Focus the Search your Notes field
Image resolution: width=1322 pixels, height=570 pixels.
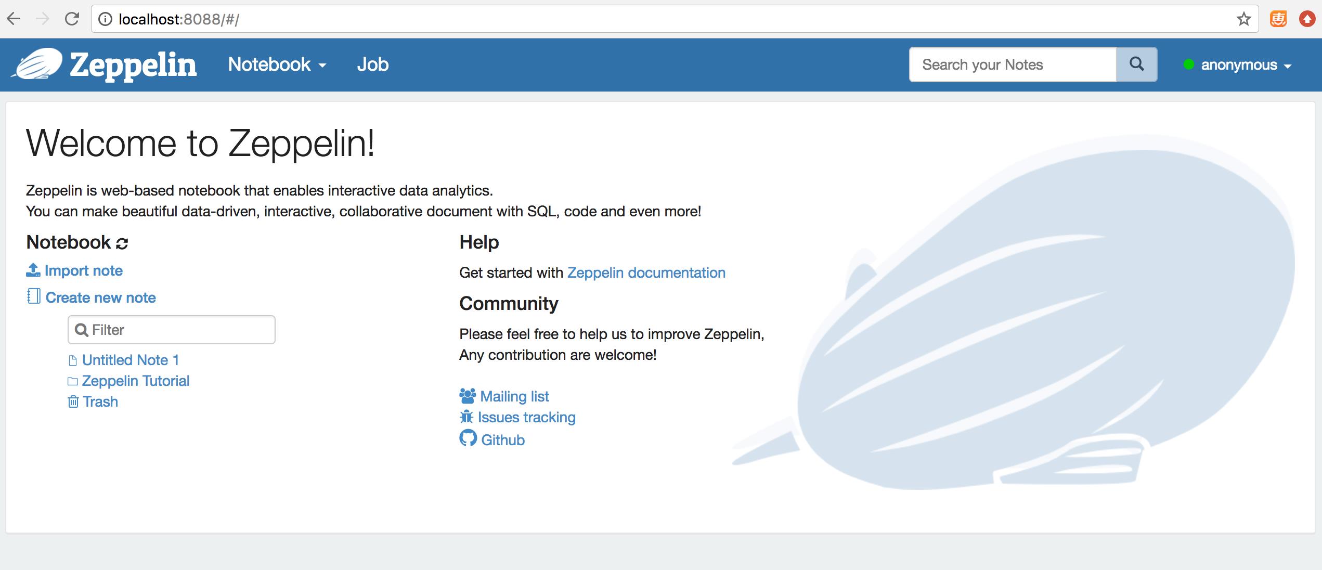pyautogui.click(x=1013, y=64)
